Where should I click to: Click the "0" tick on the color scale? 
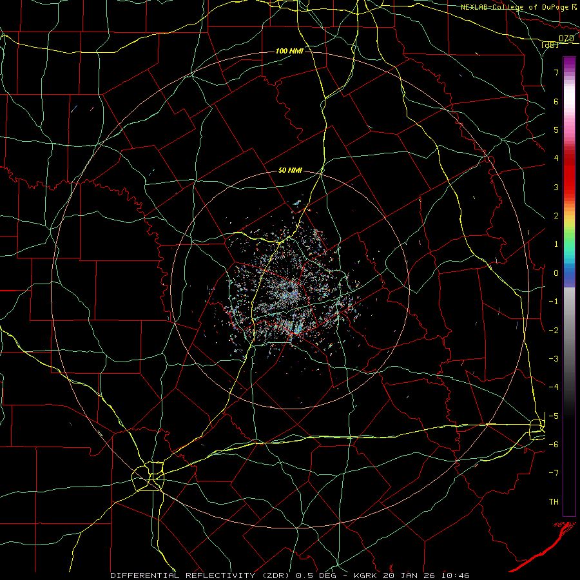point(556,273)
